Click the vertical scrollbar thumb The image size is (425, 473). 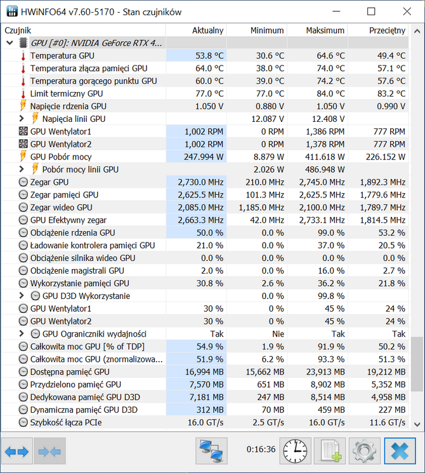point(417,364)
